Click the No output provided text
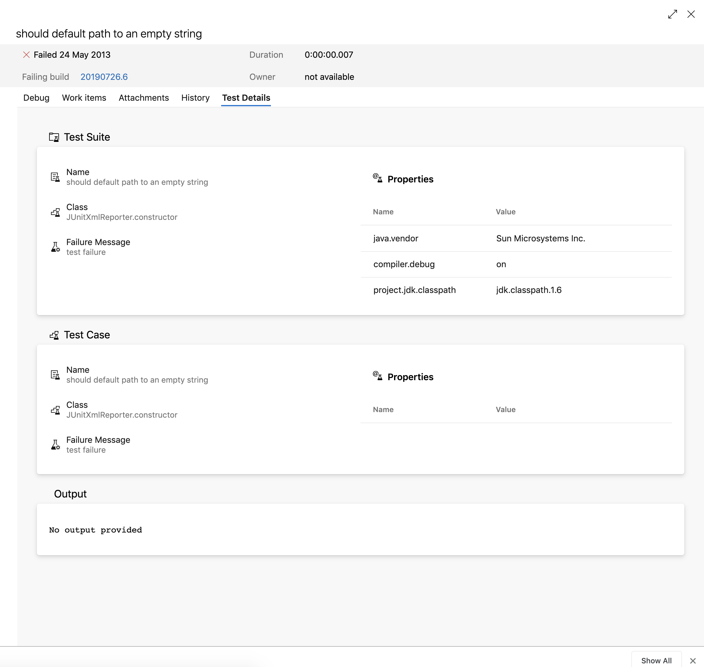The image size is (704, 667). (x=95, y=530)
